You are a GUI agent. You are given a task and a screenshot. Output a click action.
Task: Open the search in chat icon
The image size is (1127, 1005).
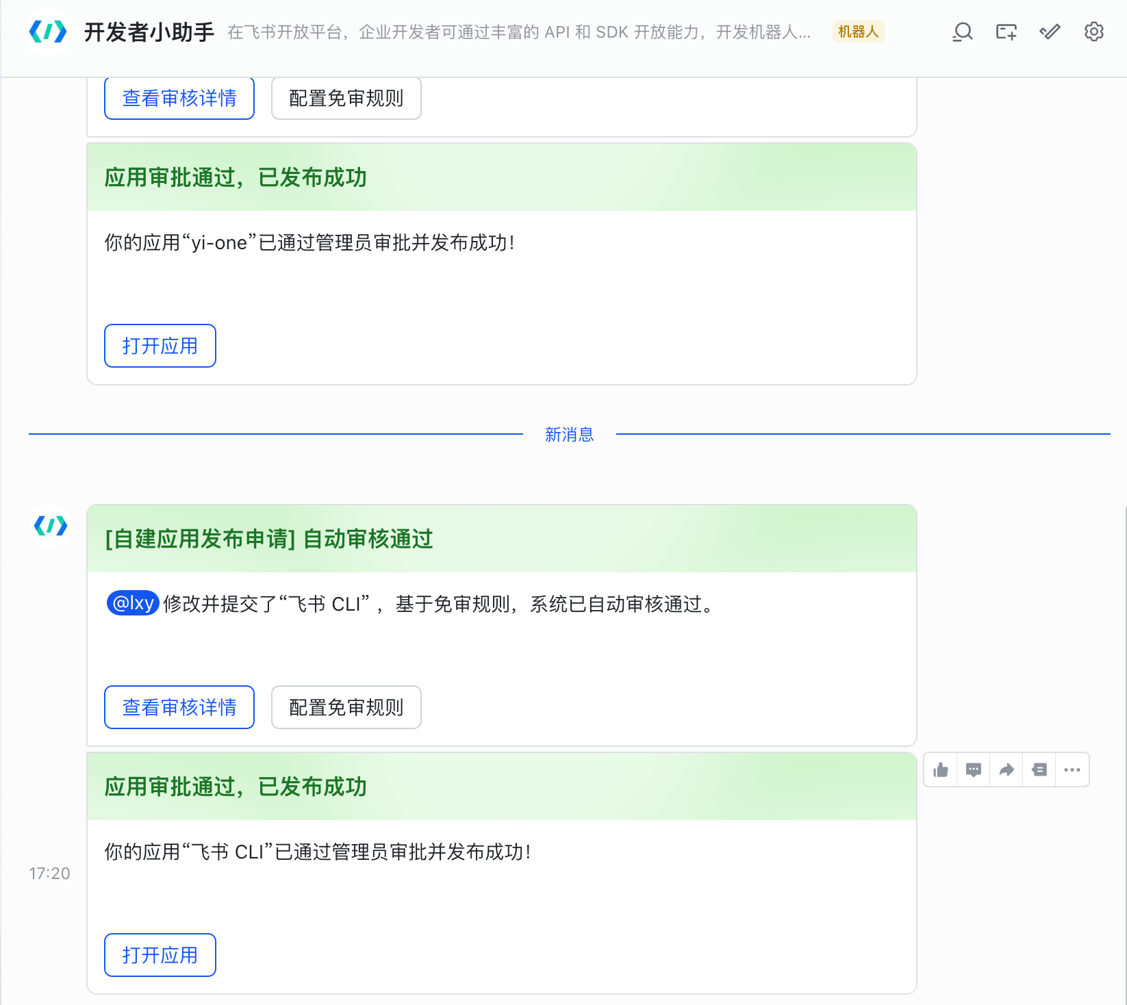(962, 31)
